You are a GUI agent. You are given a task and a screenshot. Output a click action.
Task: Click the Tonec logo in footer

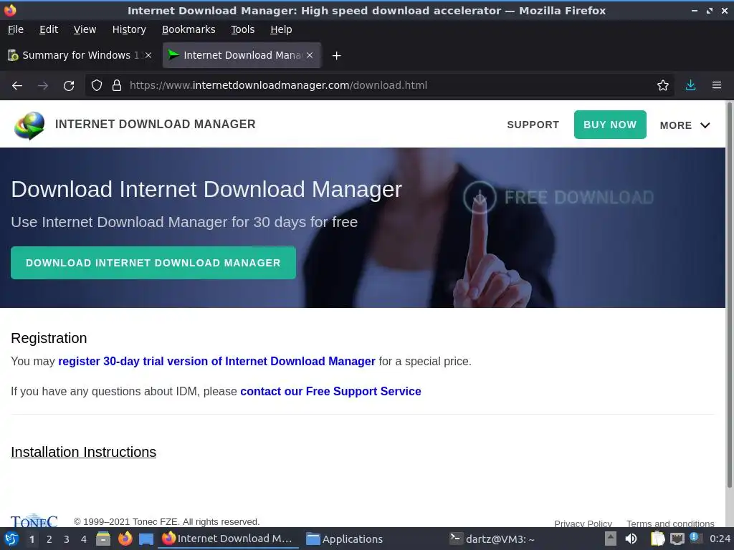tap(34, 521)
